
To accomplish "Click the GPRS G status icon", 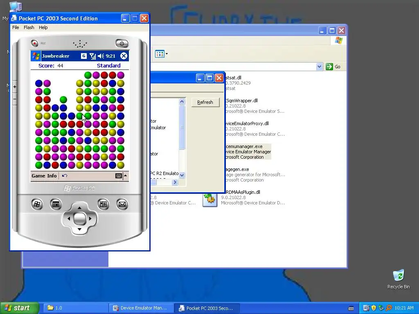I will click(x=83, y=56).
